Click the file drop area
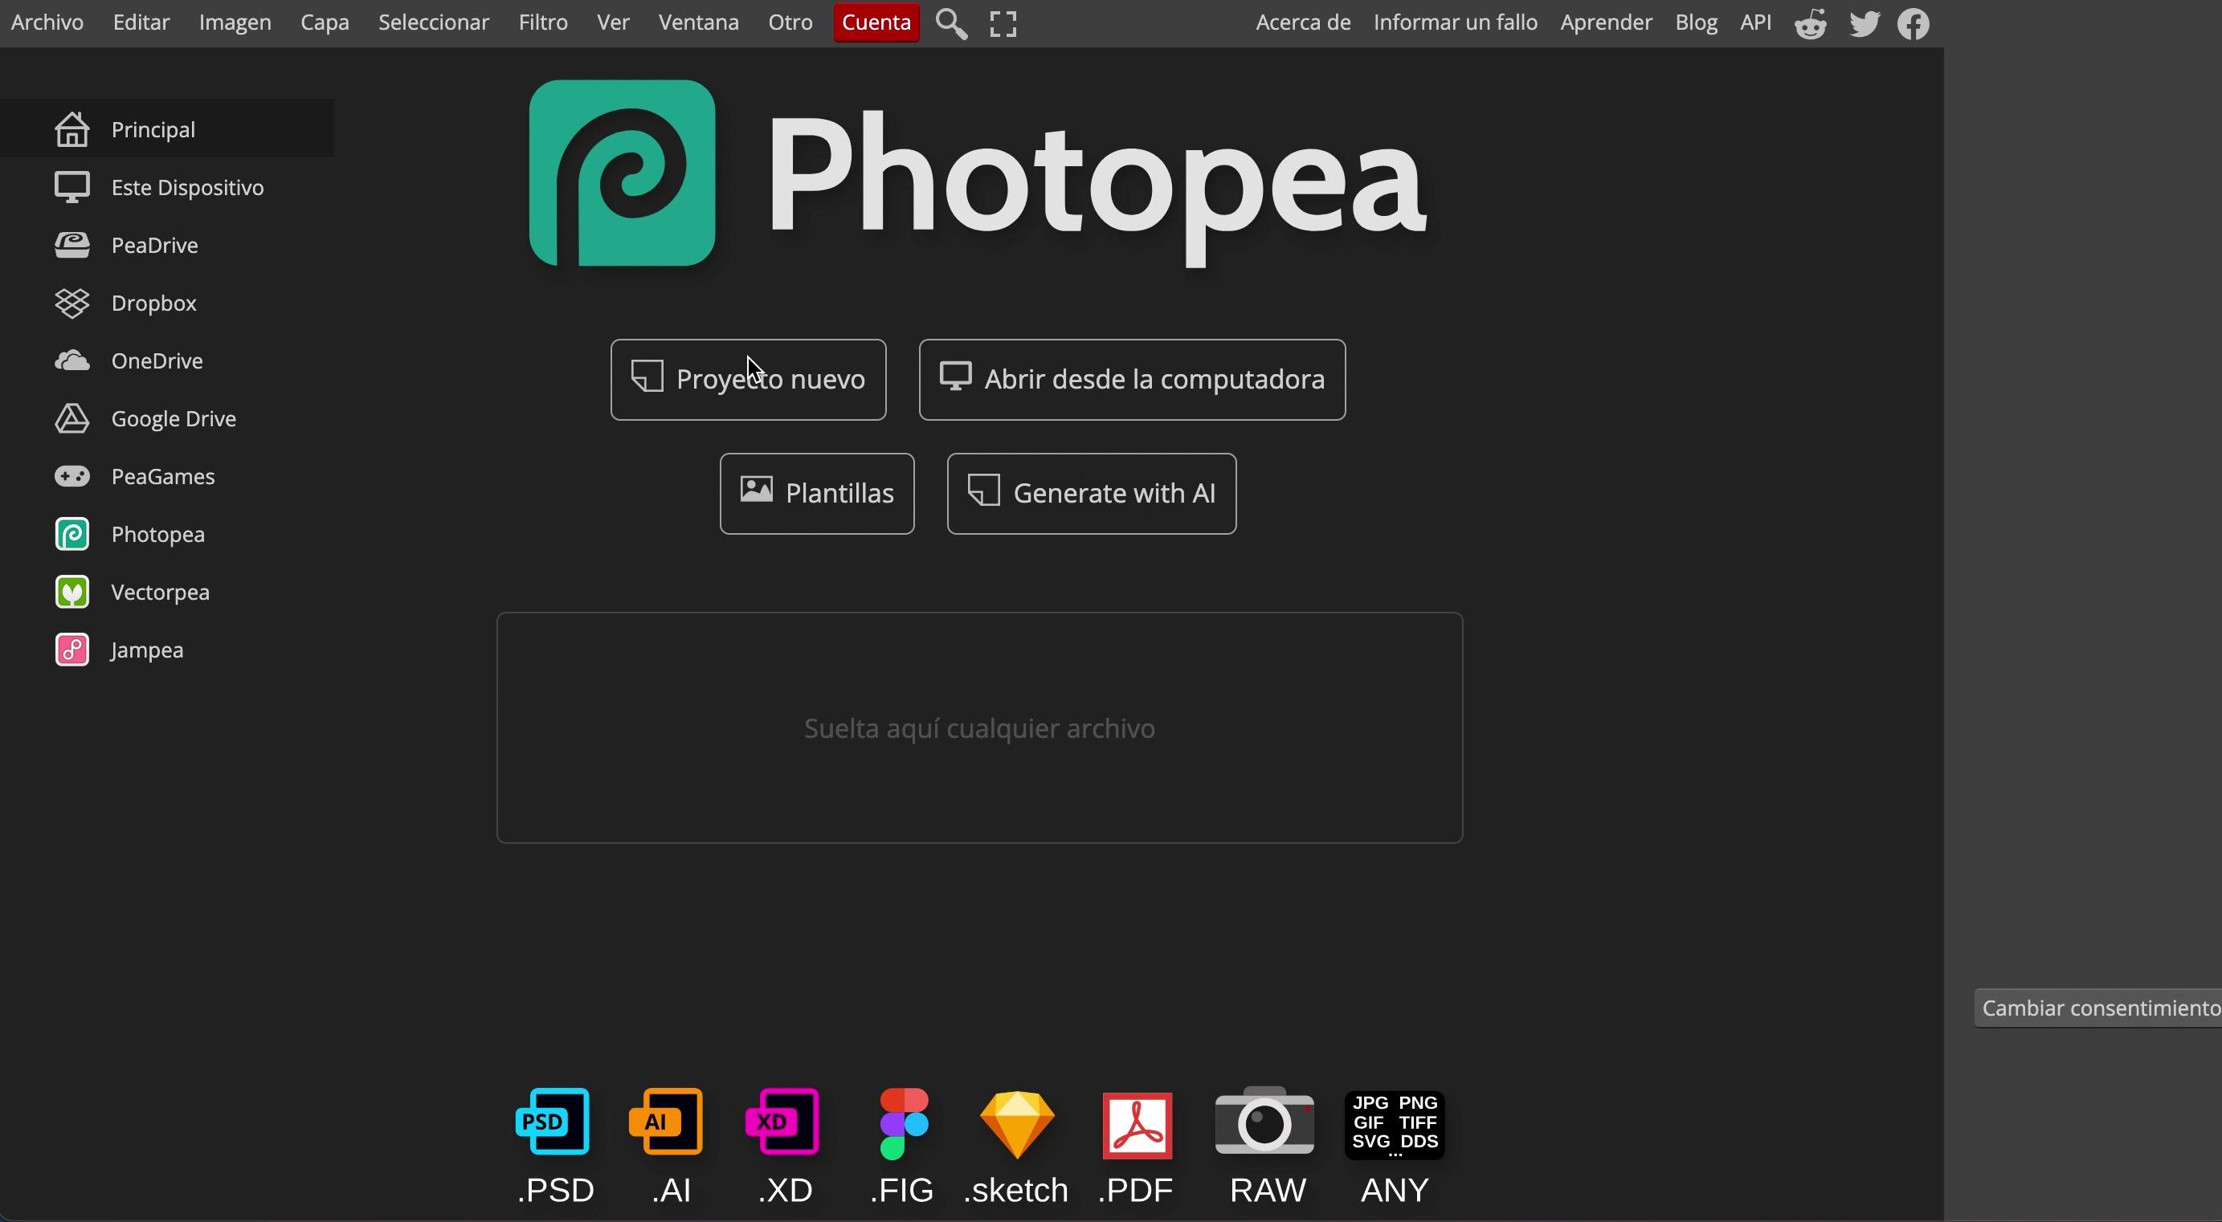2222x1222 pixels. tap(979, 728)
